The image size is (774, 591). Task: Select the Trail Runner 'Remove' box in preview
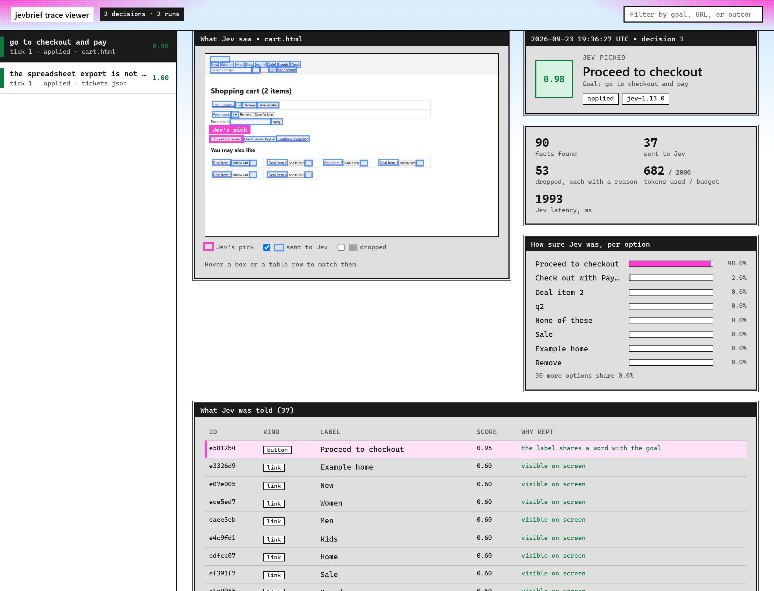(249, 105)
